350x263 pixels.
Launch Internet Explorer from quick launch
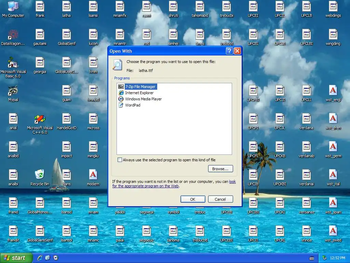40,258
